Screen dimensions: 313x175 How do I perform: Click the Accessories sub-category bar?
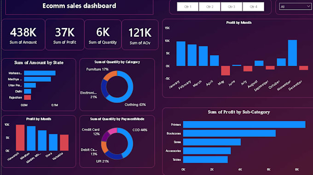[207, 151]
